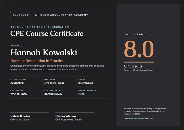Click the LEVEL label
The width and height of the screenshot is (184, 130).
[x=82, y=79]
